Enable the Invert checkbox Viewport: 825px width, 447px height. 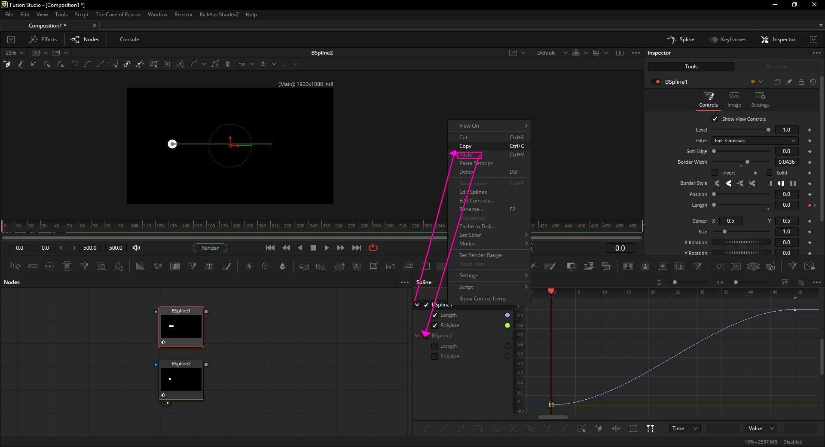[x=715, y=173]
